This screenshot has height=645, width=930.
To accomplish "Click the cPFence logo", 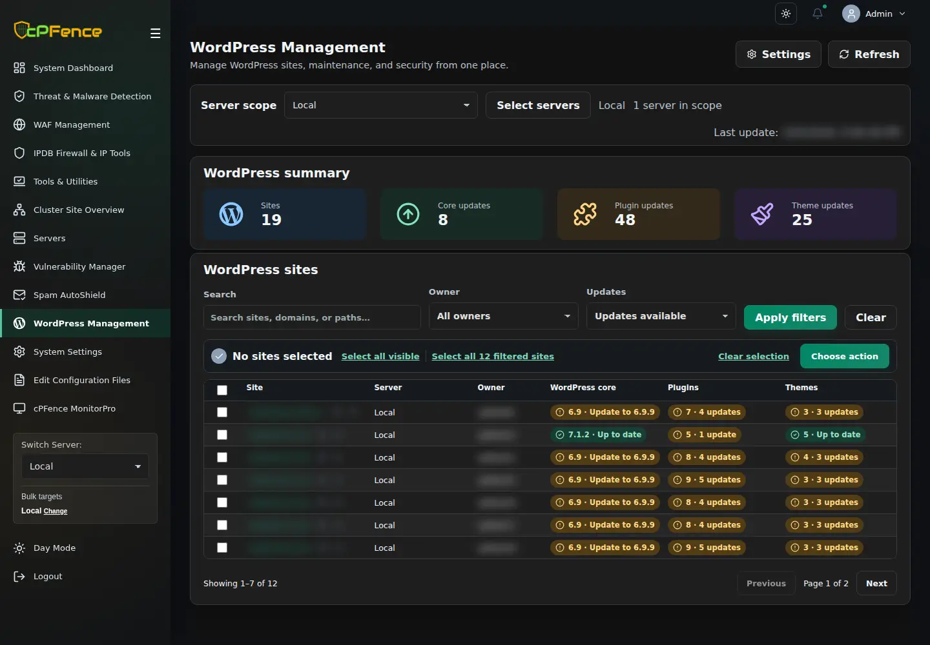I will tap(58, 30).
